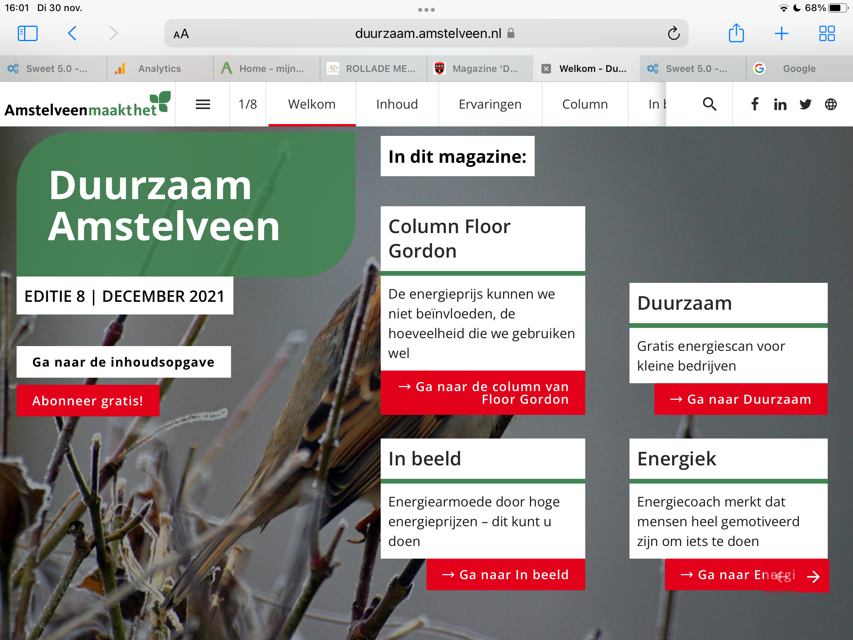Viewport: 853px width, 640px height.
Task: Select the Welkom menu item
Action: [312, 104]
